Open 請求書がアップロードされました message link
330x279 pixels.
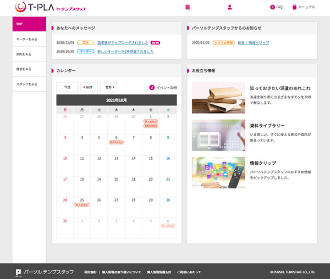(123, 42)
